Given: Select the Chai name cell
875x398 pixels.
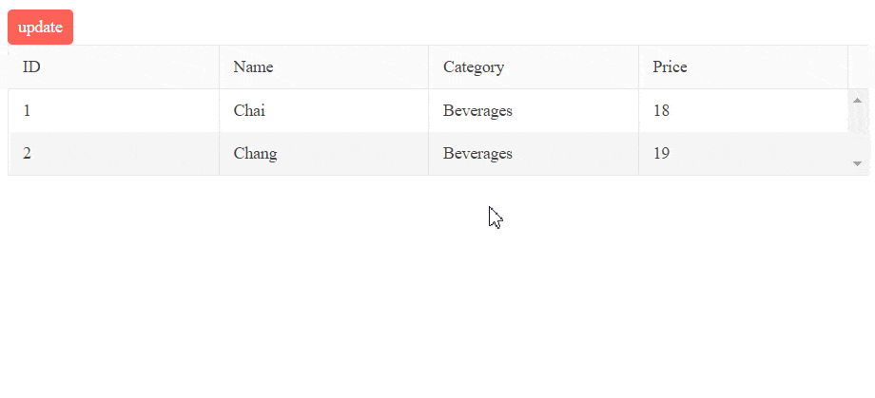Looking at the screenshot, I should 323,110.
